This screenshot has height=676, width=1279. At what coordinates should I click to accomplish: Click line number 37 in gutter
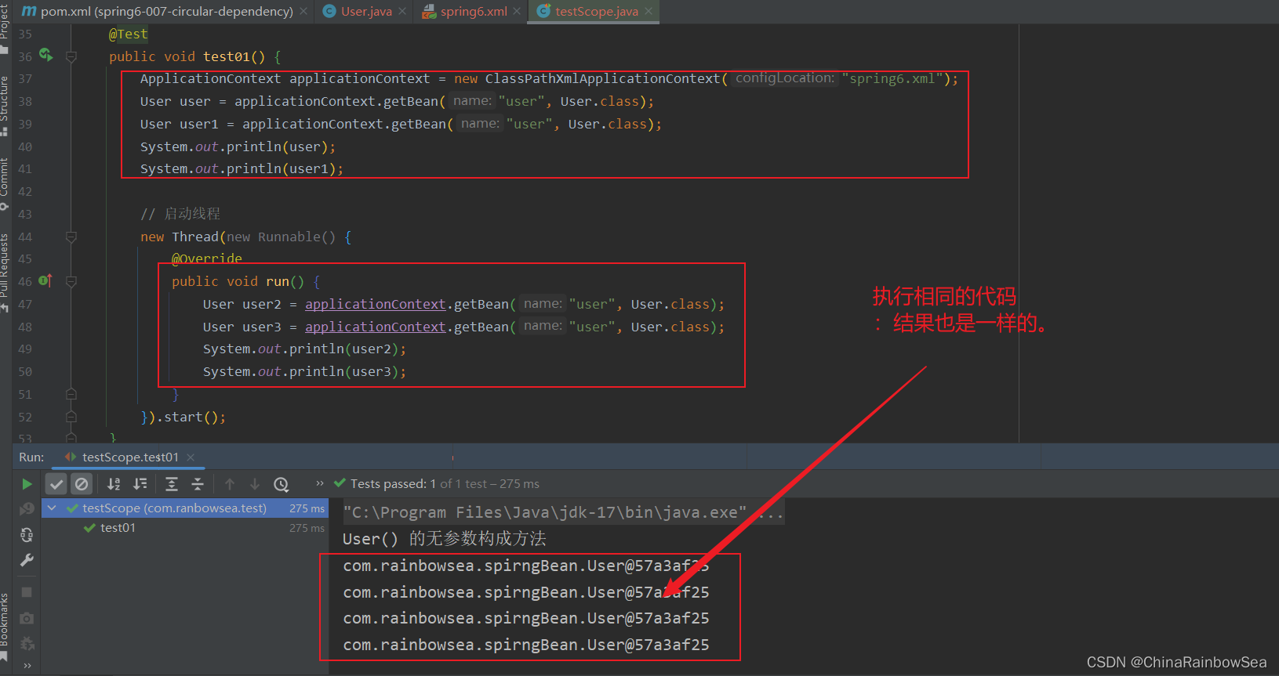26,79
